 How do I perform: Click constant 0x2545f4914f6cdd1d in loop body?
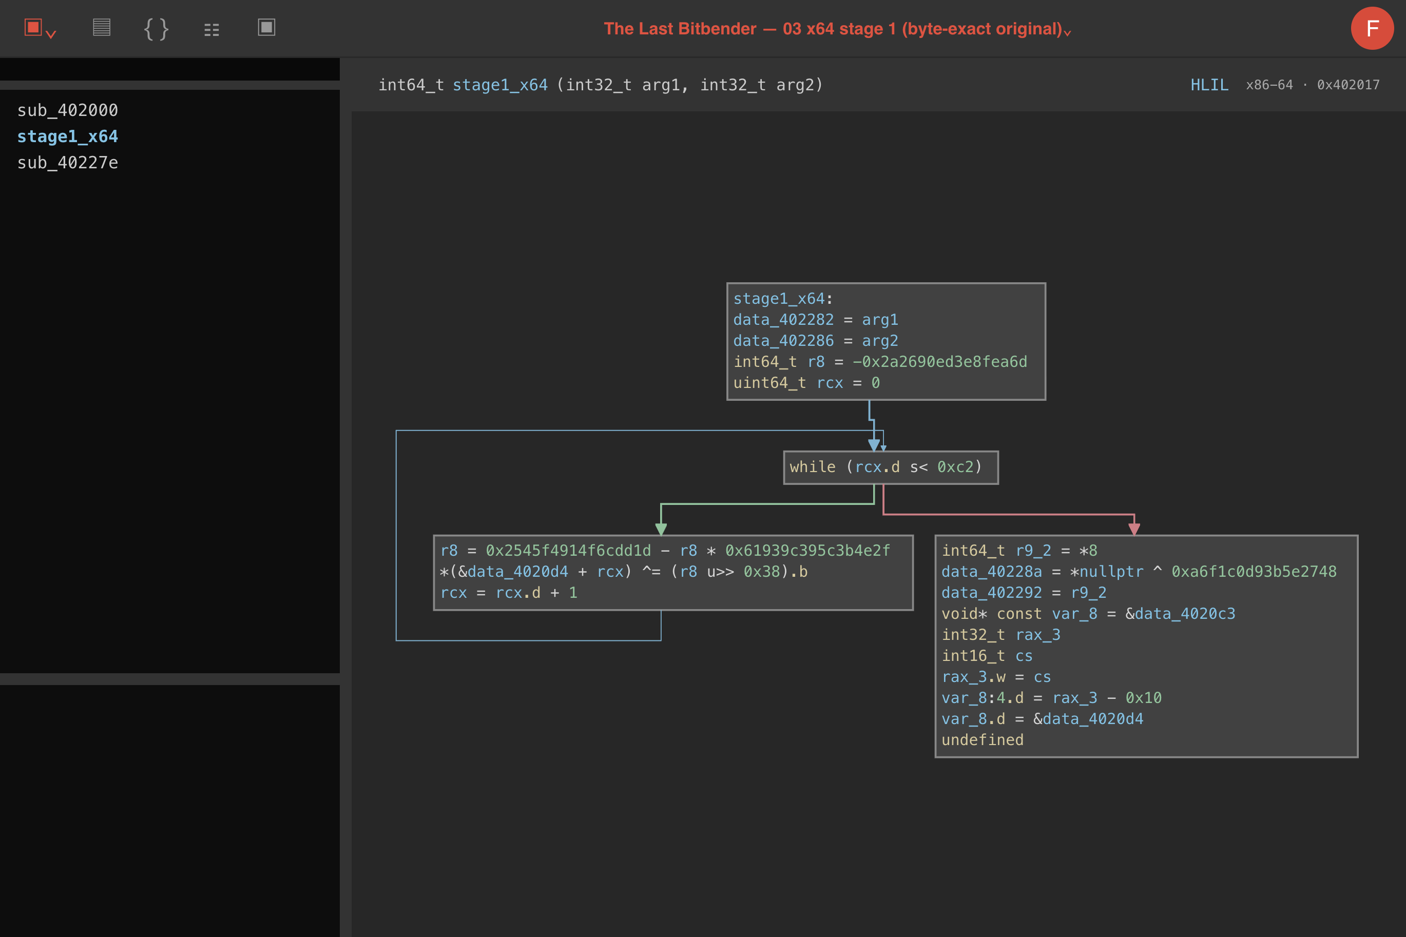click(x=568, y=551)
